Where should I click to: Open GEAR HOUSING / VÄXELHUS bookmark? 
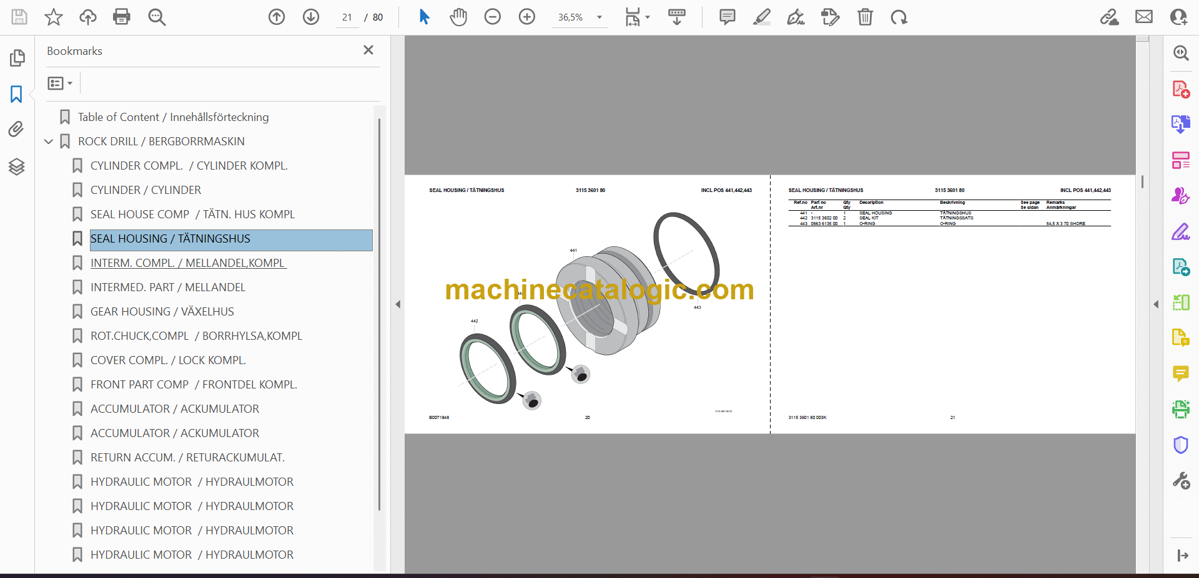tap(162, 312)
